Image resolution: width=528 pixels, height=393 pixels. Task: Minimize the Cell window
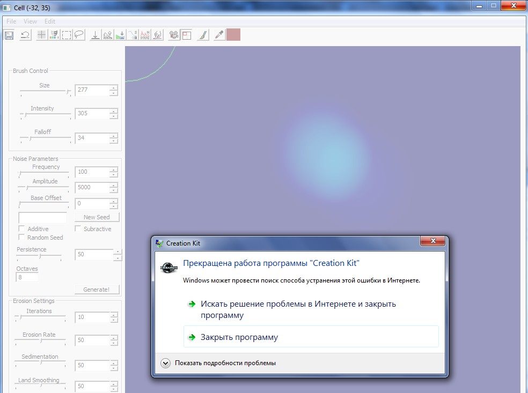[479, 6]
